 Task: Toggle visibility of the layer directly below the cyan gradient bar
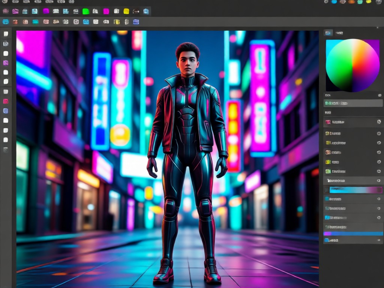(x=379, y=199)
